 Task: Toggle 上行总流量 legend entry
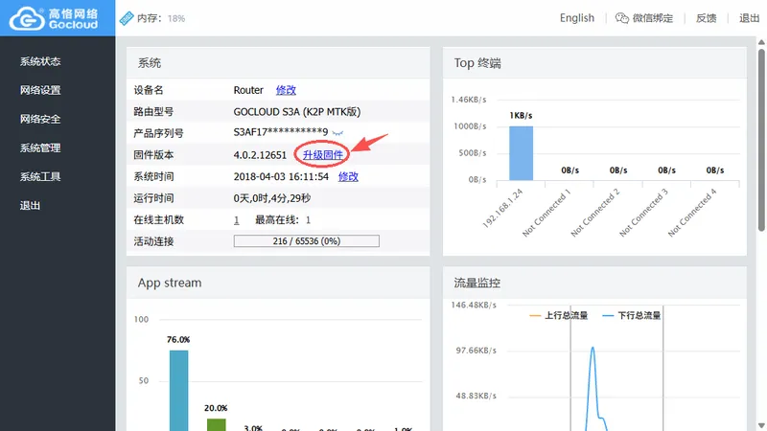[558, 316]
